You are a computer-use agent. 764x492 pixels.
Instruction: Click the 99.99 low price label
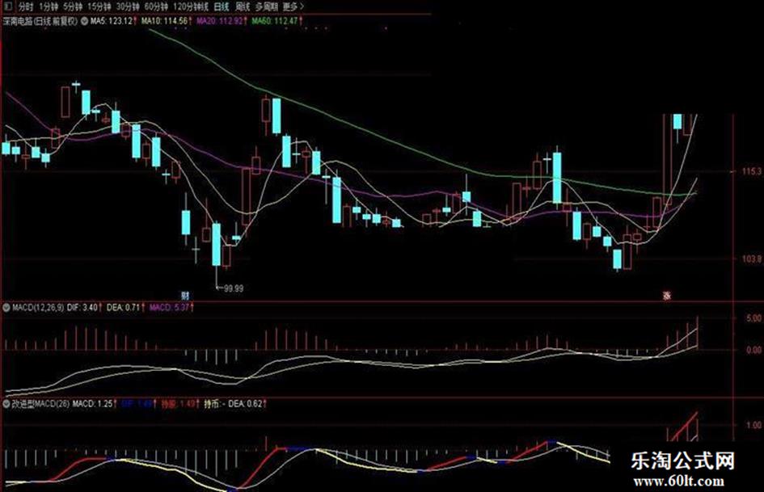(x=234, y=288)
